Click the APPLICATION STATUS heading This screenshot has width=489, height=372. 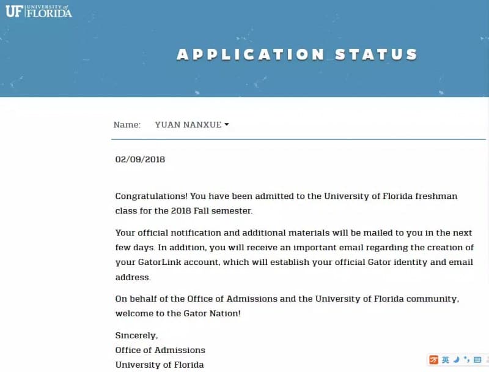[x=297, y=54]
